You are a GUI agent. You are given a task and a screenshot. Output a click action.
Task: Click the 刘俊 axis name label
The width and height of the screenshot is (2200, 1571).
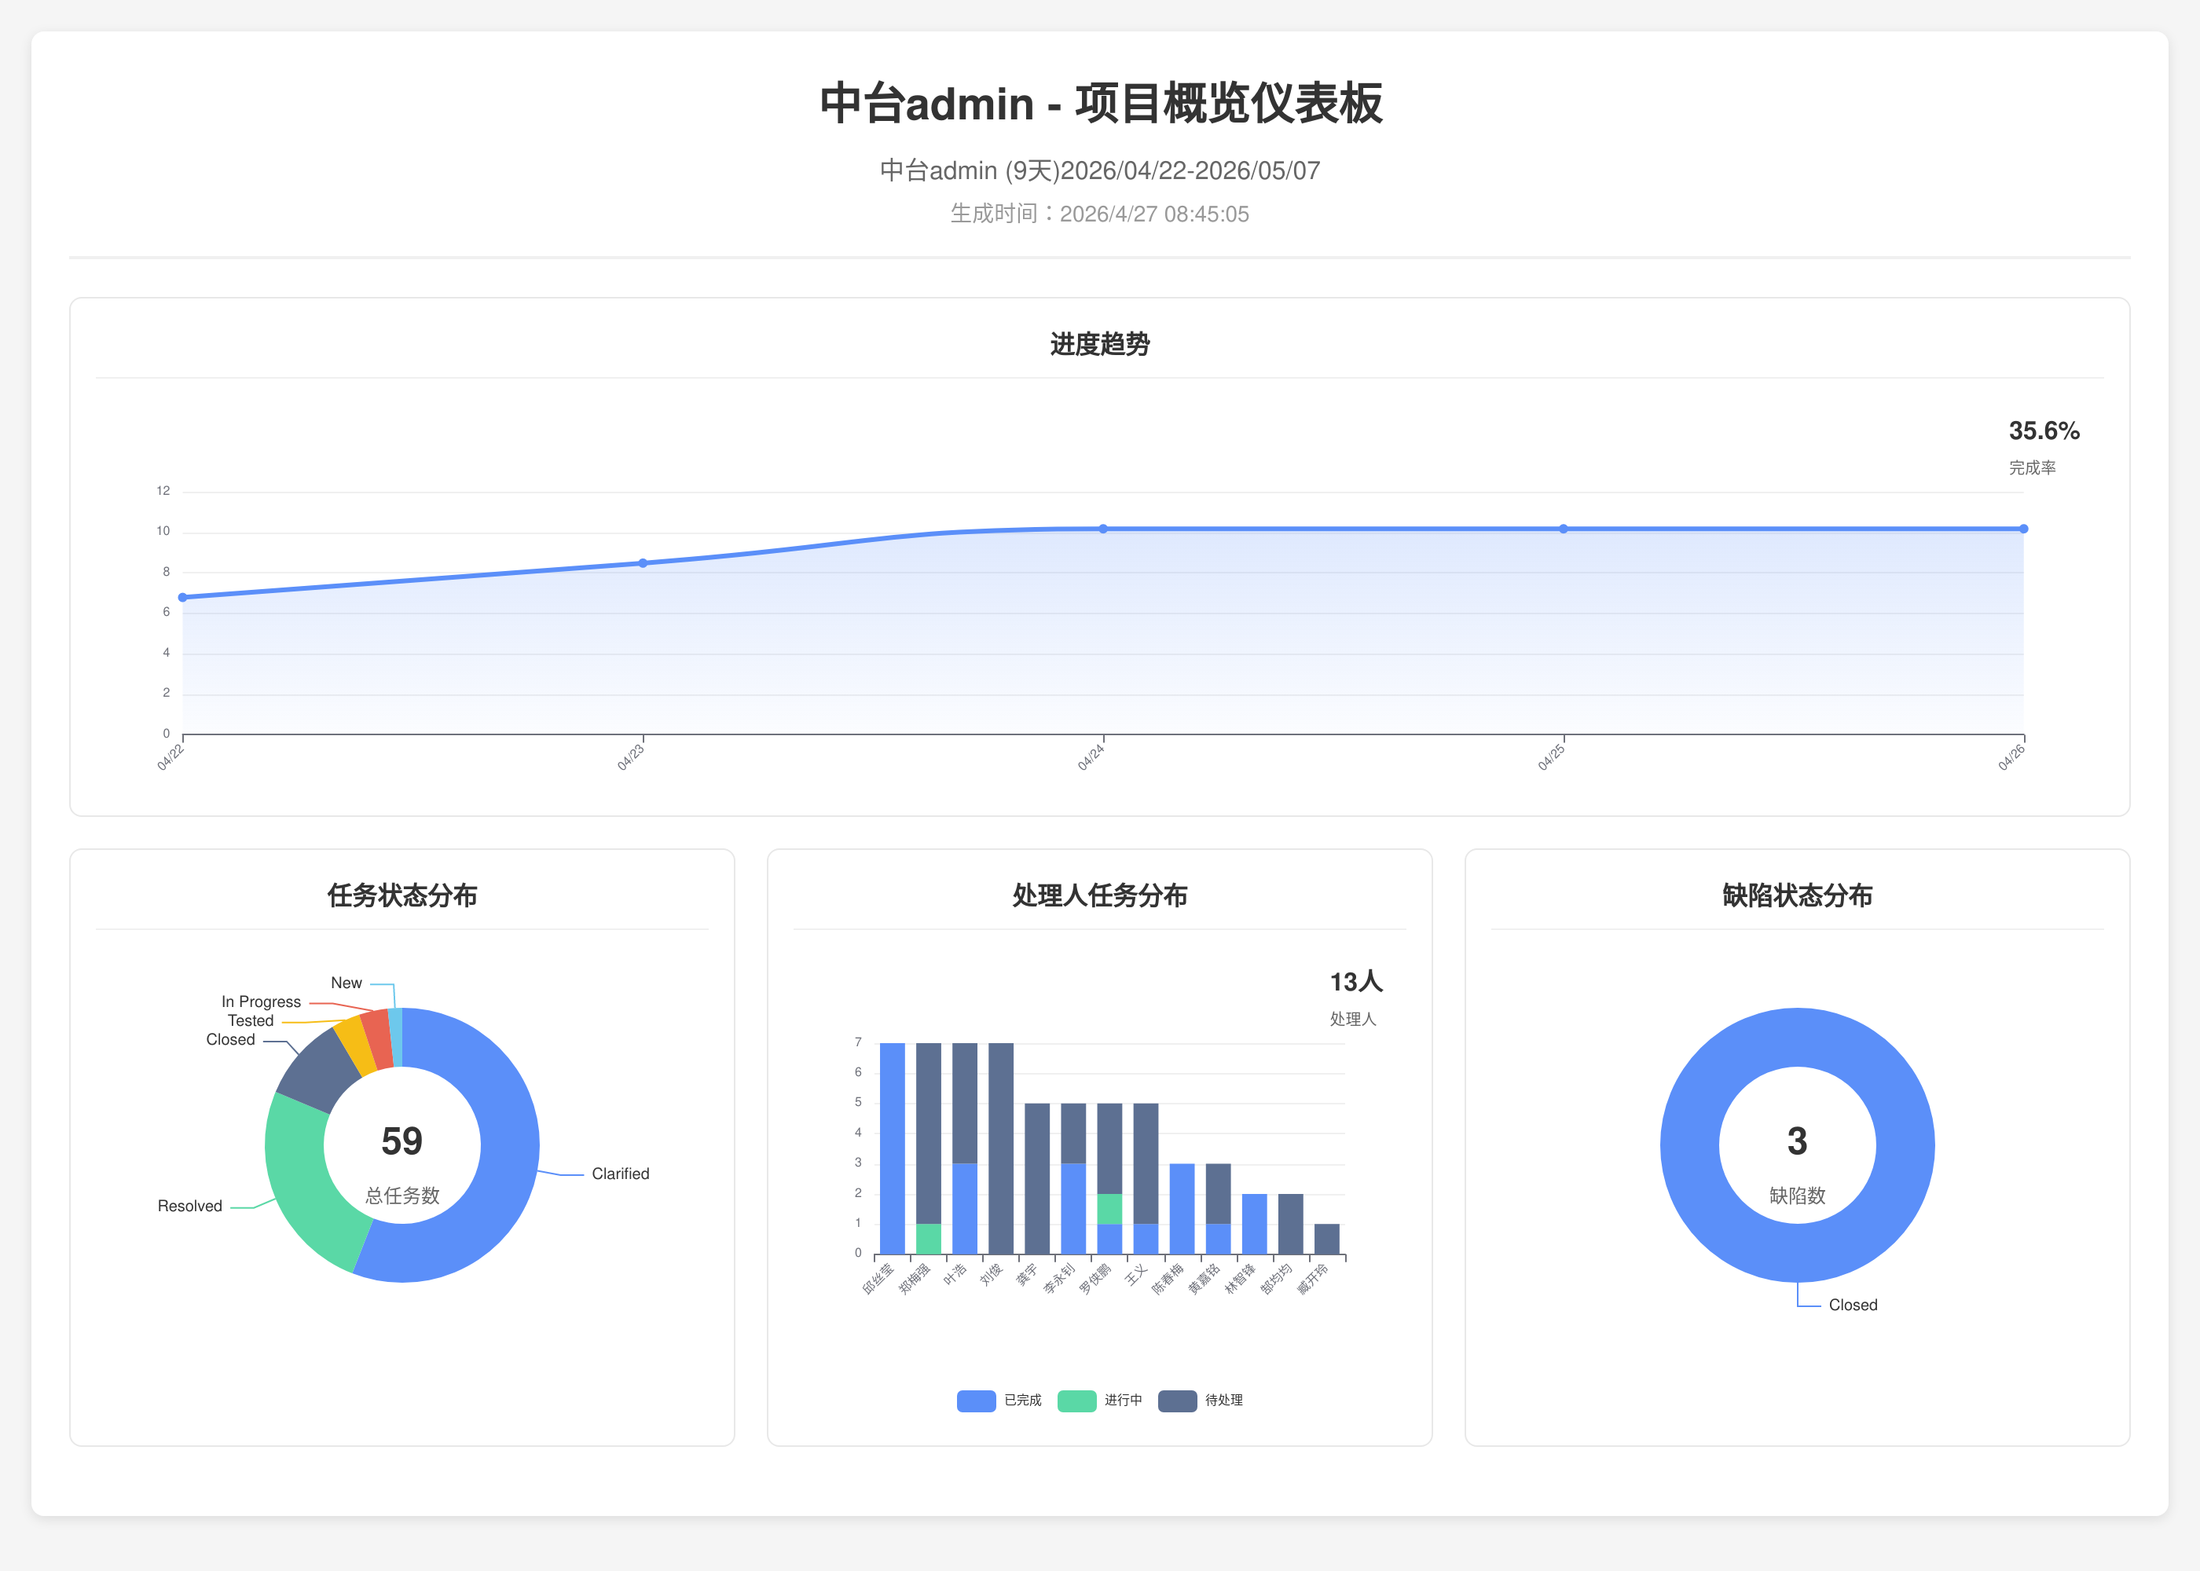click(992, 1274)
